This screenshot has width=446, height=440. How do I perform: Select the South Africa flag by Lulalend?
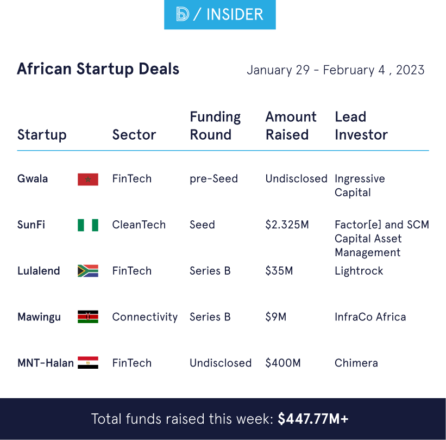87,271
